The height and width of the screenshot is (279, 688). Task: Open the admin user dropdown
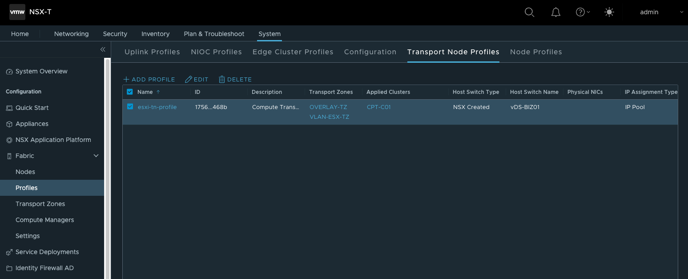[661, 12]
